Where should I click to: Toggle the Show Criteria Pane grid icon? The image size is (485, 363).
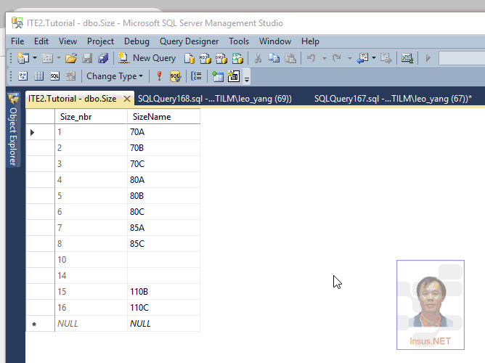(x=39, y=76)
